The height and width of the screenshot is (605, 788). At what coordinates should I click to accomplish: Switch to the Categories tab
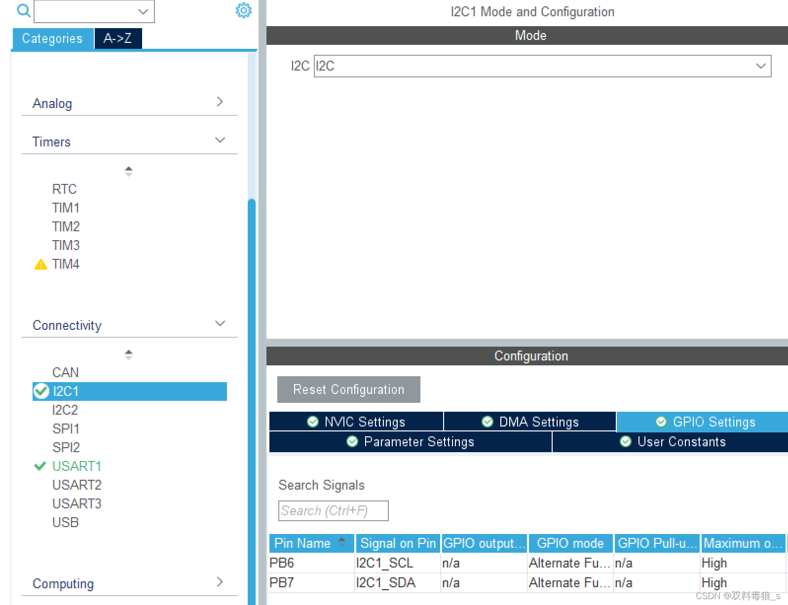click(52, 38)
